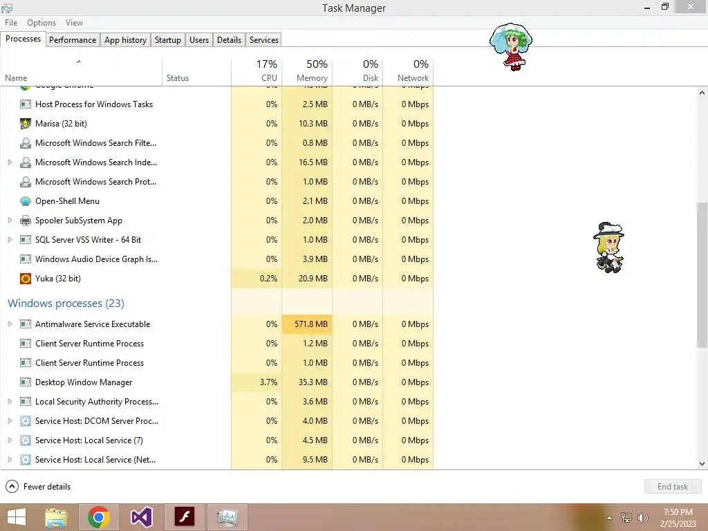Switch to Google Chrome in the taskbar
The width and height of the screenshot is (708, 531).
click(99, 517)
